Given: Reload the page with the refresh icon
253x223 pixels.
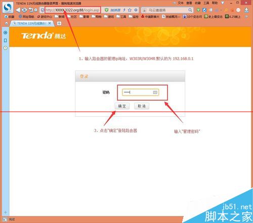Looking at the screenshot, I should coord(24,10).
